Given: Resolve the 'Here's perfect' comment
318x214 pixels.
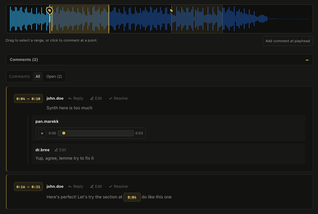Looking at the screenshot, I should pyautogui.click(x=118, y=187).
